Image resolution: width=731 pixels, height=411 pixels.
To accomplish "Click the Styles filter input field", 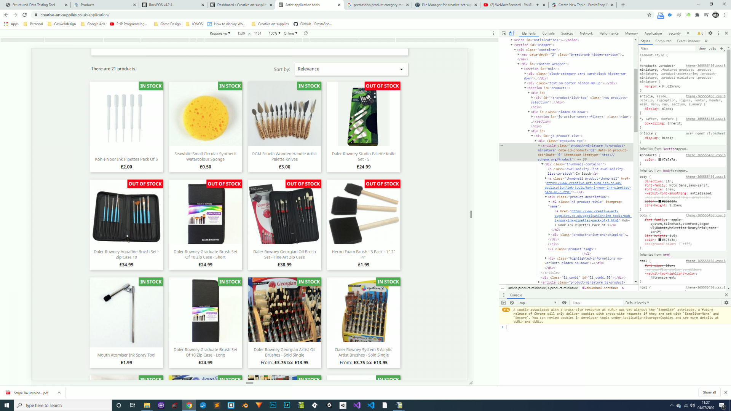I will coord(666,49).
